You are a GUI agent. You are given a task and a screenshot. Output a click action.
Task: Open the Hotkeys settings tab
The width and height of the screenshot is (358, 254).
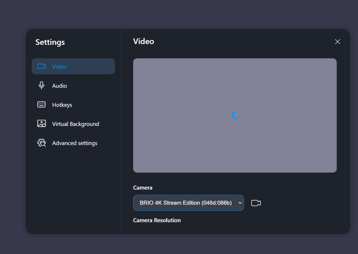click(73, 105)
